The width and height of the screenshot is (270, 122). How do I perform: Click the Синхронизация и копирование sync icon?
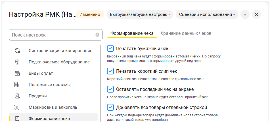pos(17,51)
